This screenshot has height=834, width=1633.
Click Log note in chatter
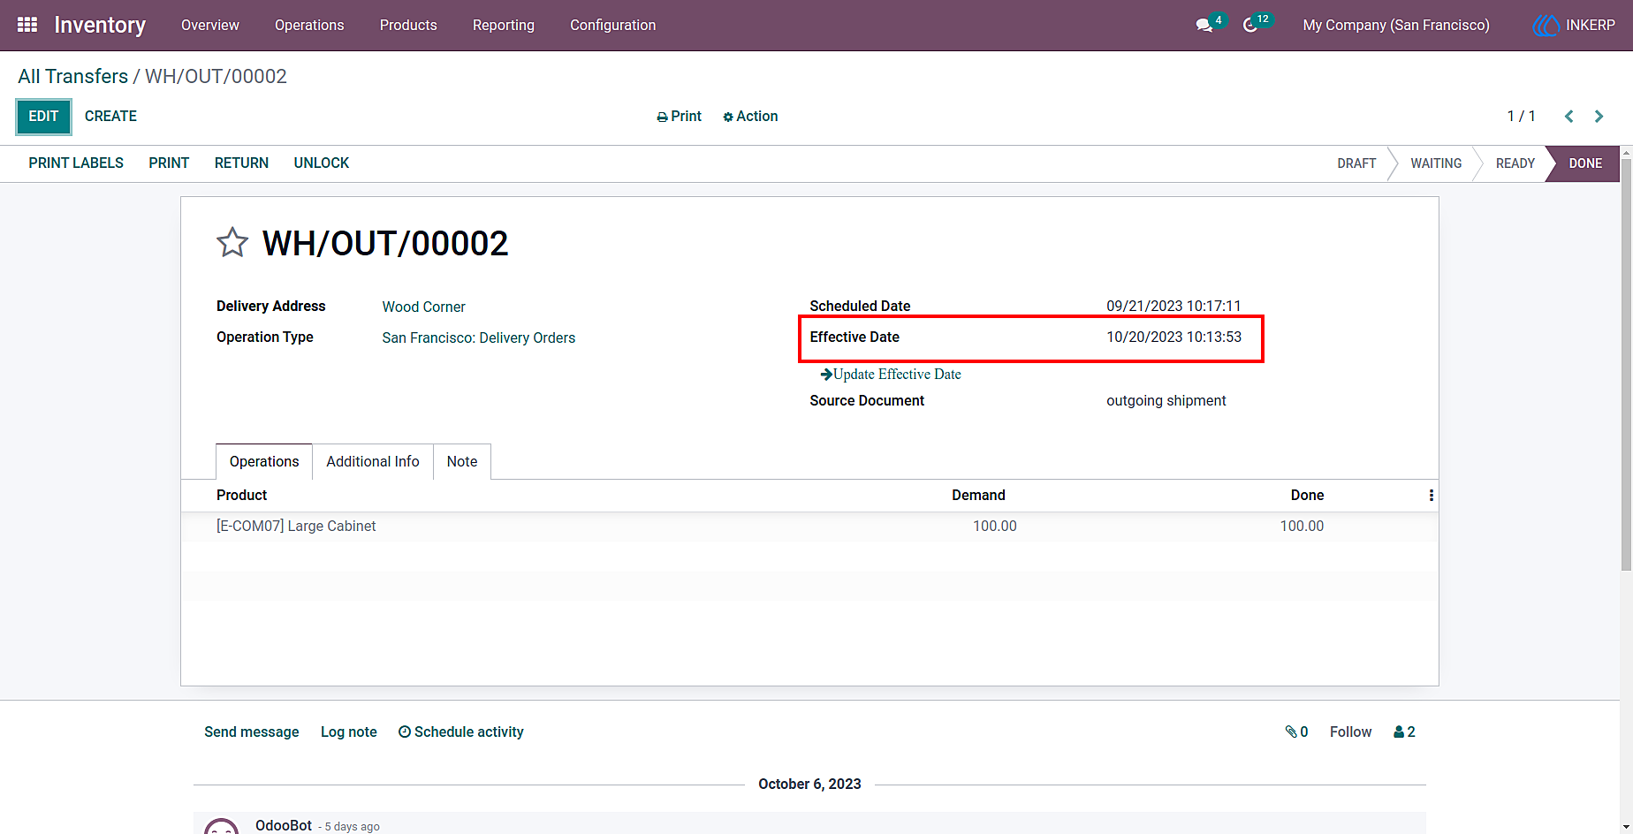coord(349,732)
